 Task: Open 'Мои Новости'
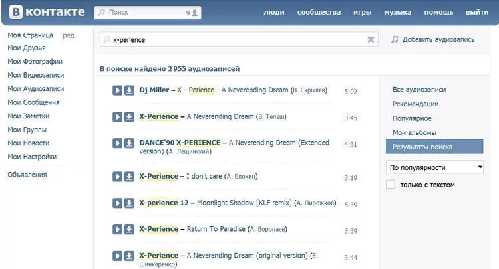[29, 143]
